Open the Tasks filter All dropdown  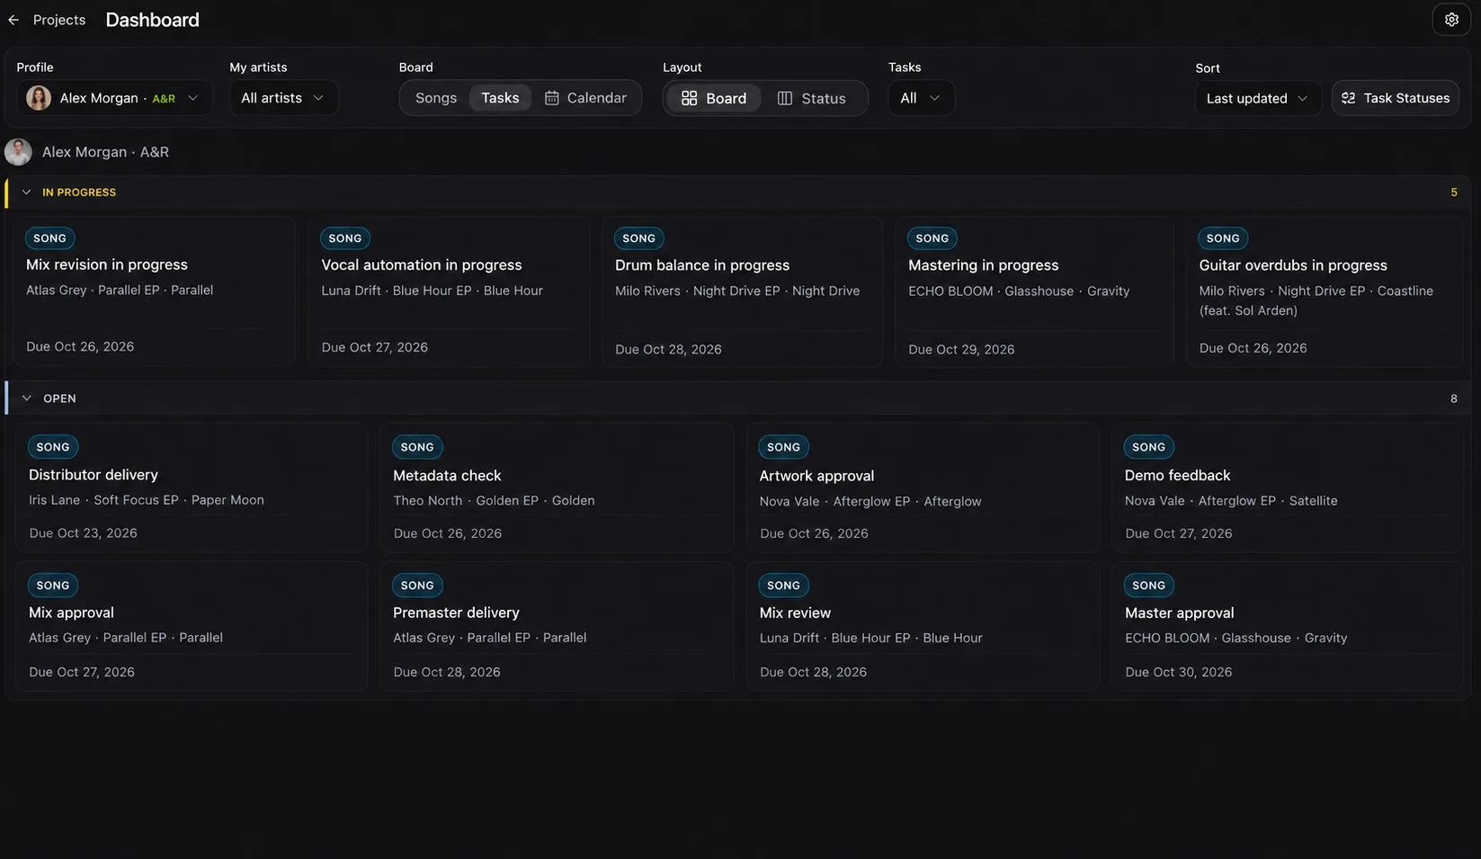click(x=921, y=98)
